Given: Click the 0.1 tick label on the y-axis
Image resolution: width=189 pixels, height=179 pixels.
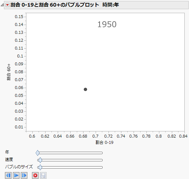Looking at the screenshot, I should click(x=20, y=56).
